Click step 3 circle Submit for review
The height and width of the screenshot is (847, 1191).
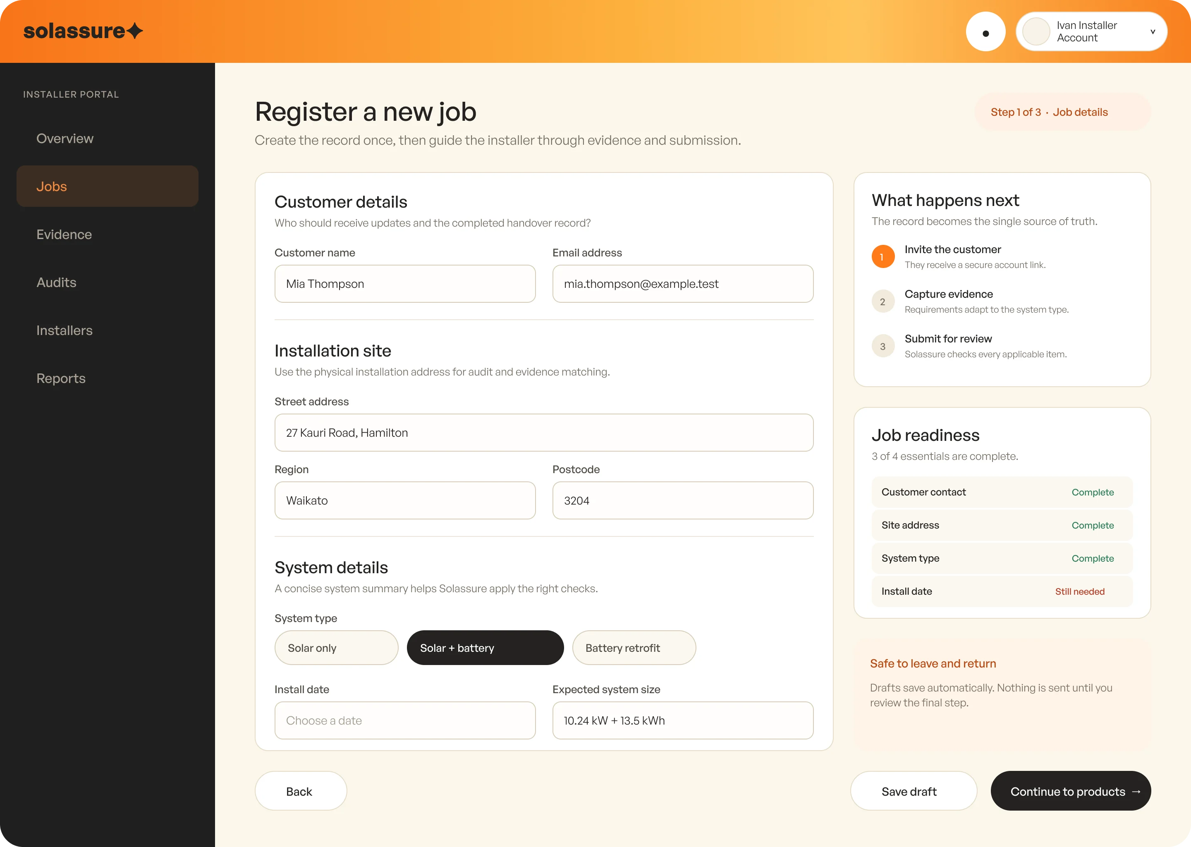(883, 346)
